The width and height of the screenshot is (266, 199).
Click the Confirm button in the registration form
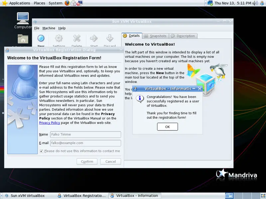point(87,162)
